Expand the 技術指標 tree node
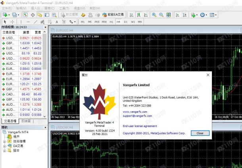Screen dimensions: 242x168 click(x=4, y=141)
